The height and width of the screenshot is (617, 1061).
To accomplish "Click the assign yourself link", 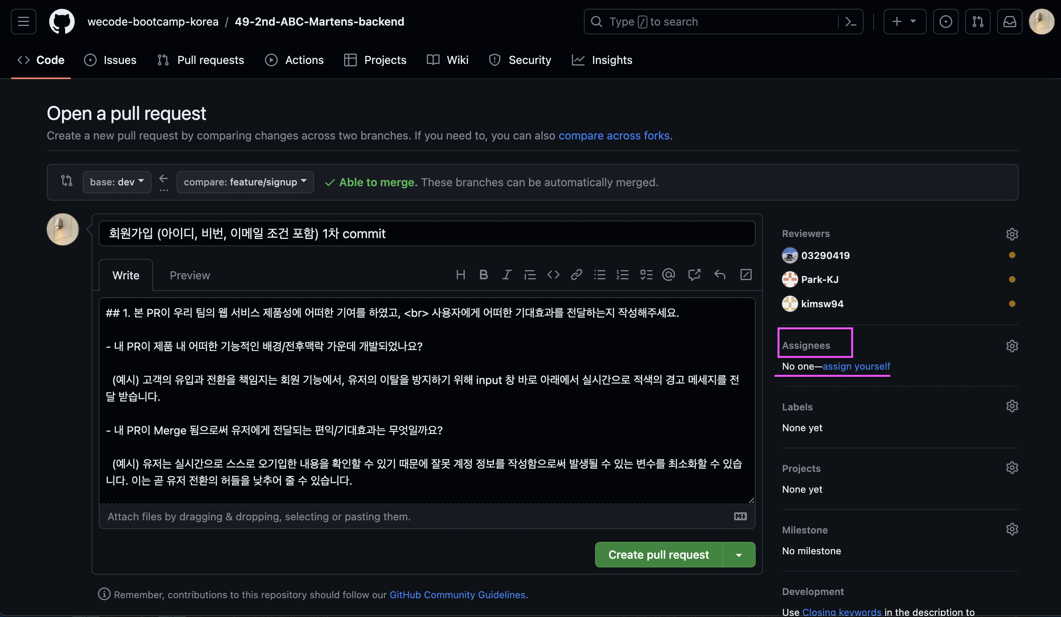I will tap(856, 366).
